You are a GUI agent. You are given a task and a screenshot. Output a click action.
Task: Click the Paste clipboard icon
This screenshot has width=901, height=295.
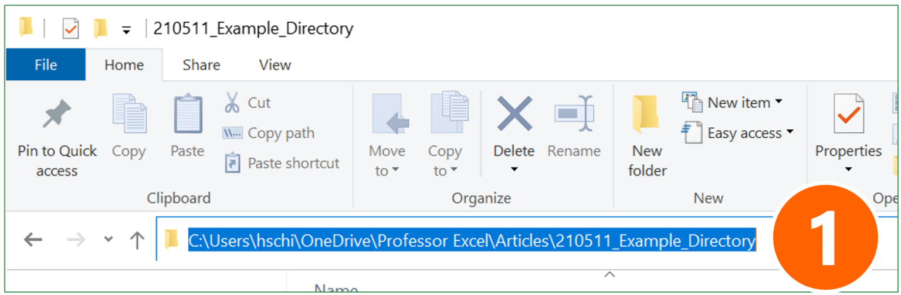click(188, 115)
